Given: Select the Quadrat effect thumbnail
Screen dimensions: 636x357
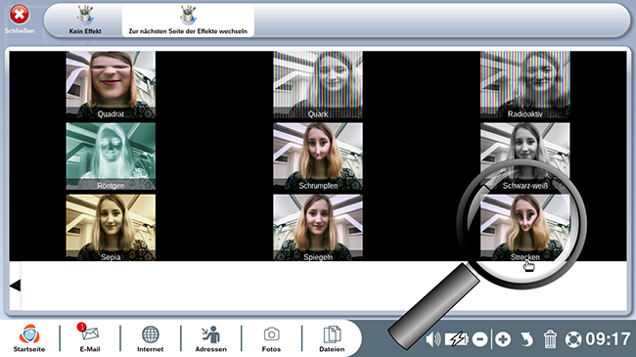Looking at the screenshot, I should (111, 85).
